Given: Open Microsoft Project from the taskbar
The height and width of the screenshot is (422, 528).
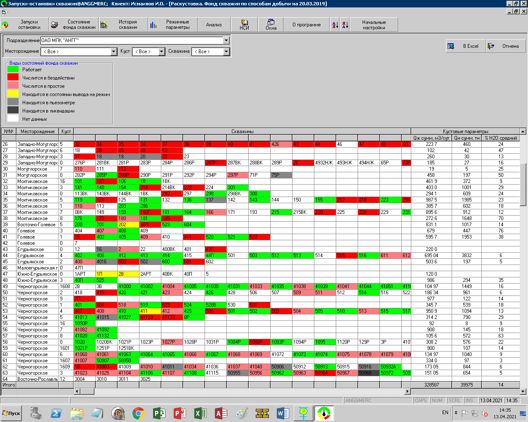Looking at the screenshot, I should [159, 413].
